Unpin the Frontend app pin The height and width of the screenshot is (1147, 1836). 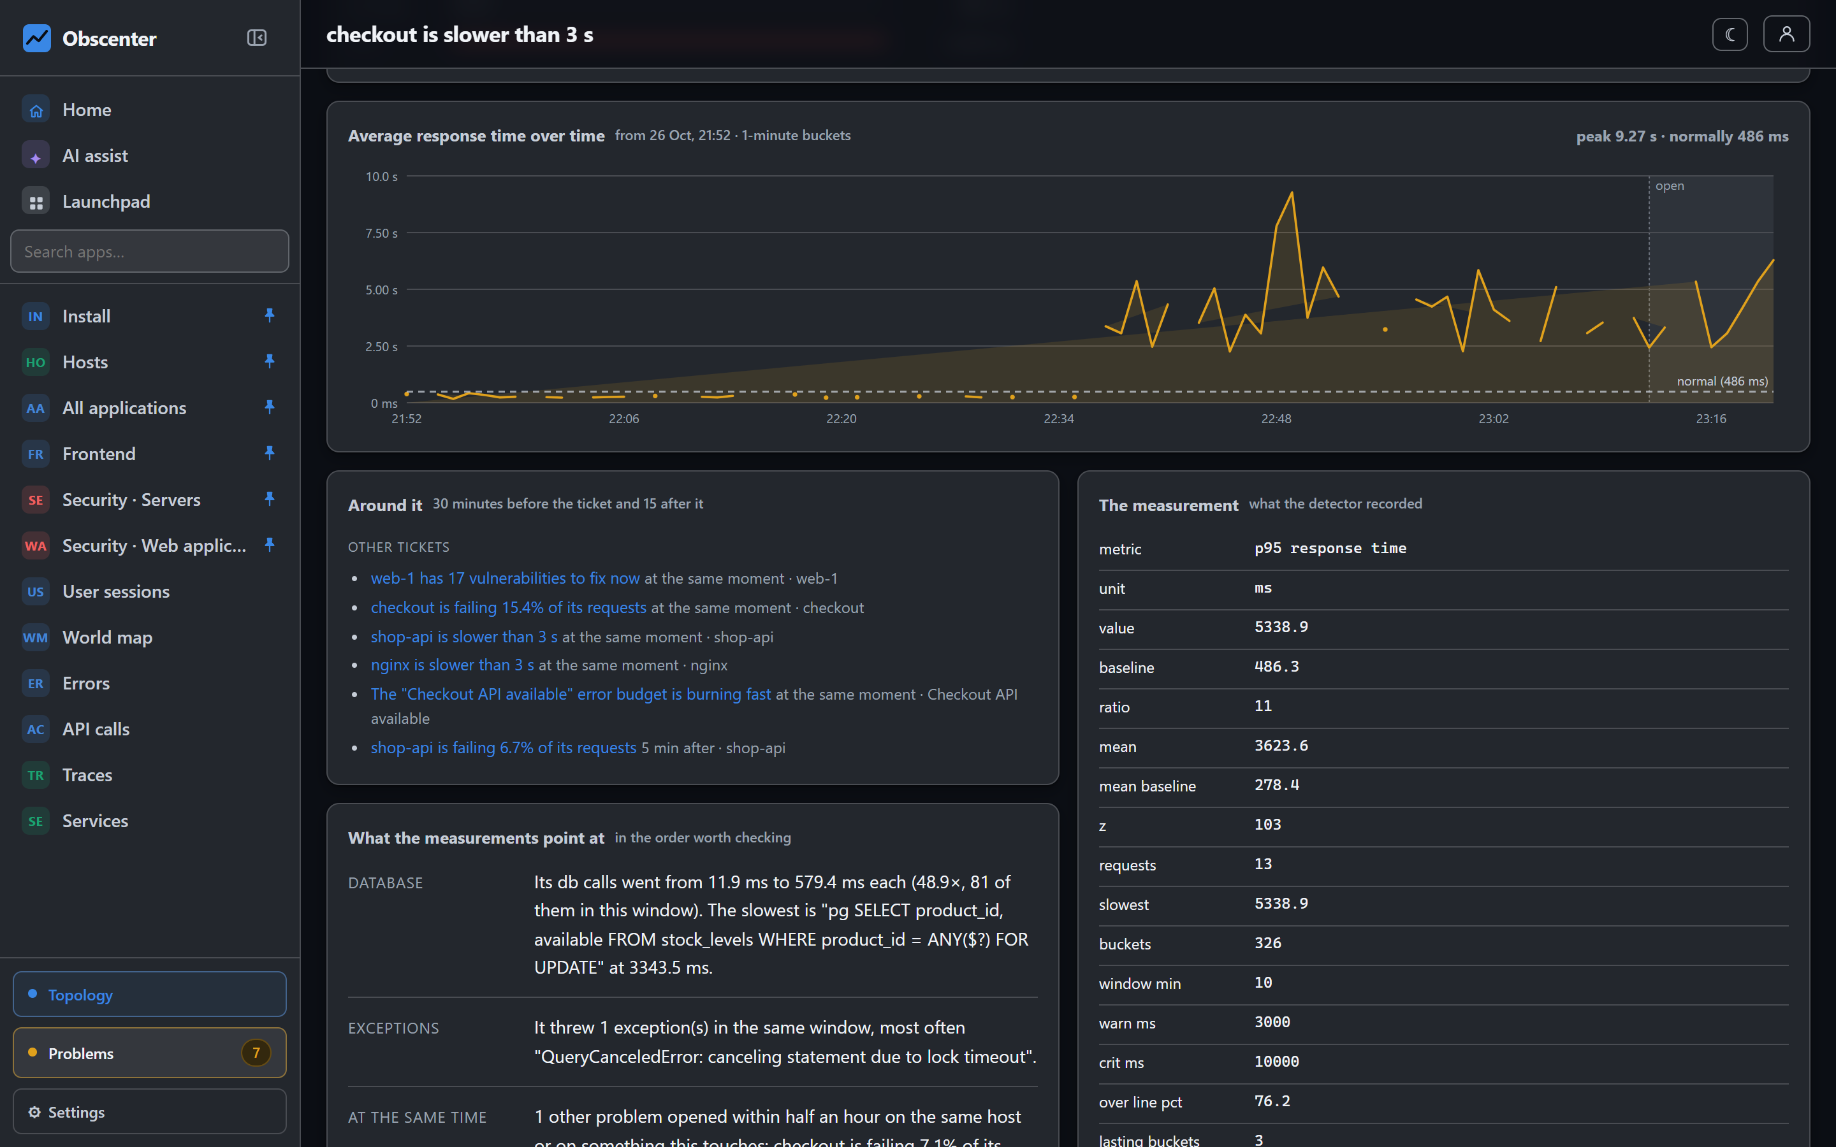[x=269, y=454]
